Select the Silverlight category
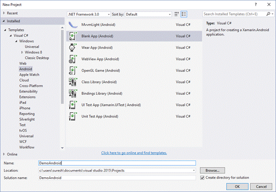The height and width of the screenshot is (192, 276). coord(27,119)
